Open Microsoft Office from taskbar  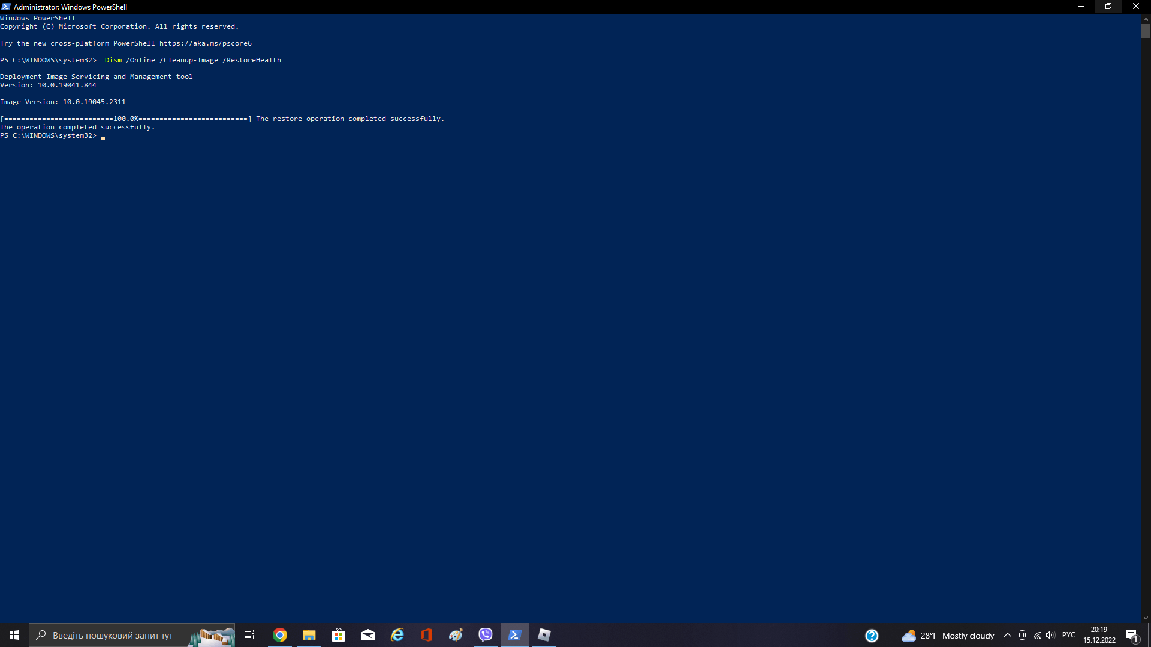click(426, 635)
